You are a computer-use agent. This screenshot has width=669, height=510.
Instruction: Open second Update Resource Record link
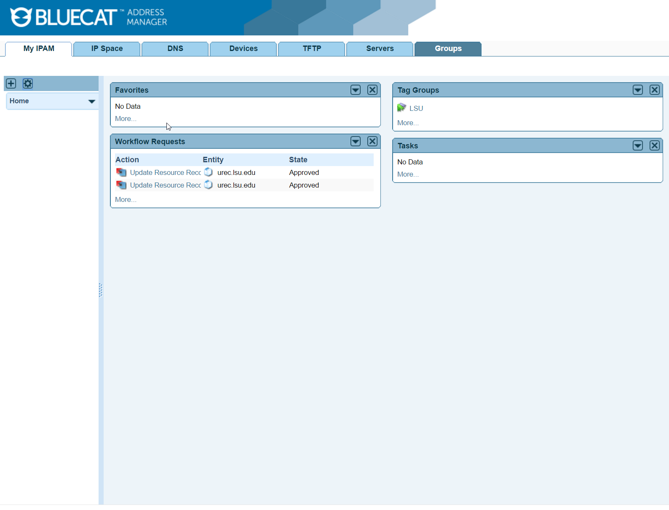pyautogui.click(x=166, y=185)
